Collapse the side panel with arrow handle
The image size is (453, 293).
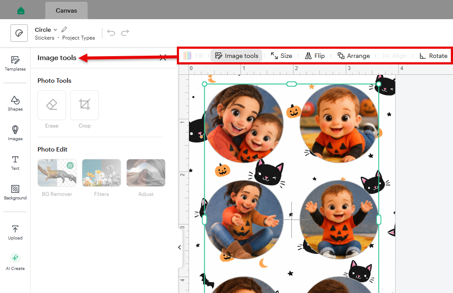pos(180,247)
